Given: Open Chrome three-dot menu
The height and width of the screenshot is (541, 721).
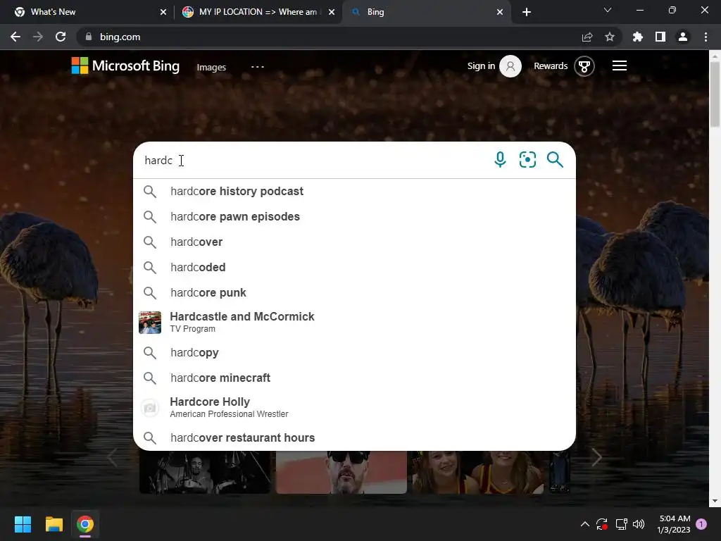Looking at the screenshot, I should pyautogui.click(x=706, y=37).
